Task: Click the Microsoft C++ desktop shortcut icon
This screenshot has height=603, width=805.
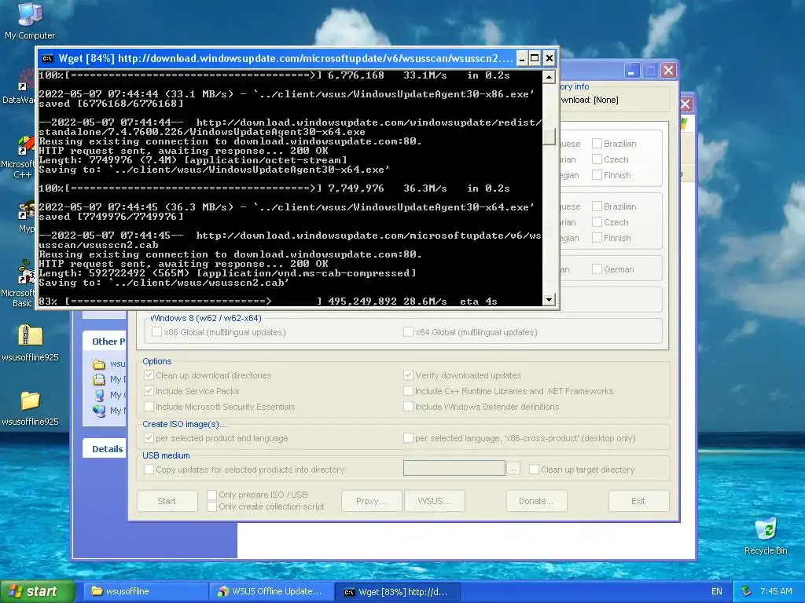Action: click(26, 144)
